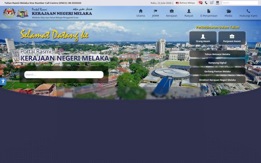Image resolution: width=261 pixels, height=163 pixels.
Task: Switch language via Bahasa Melayu selector
Action: click(186, 3)
